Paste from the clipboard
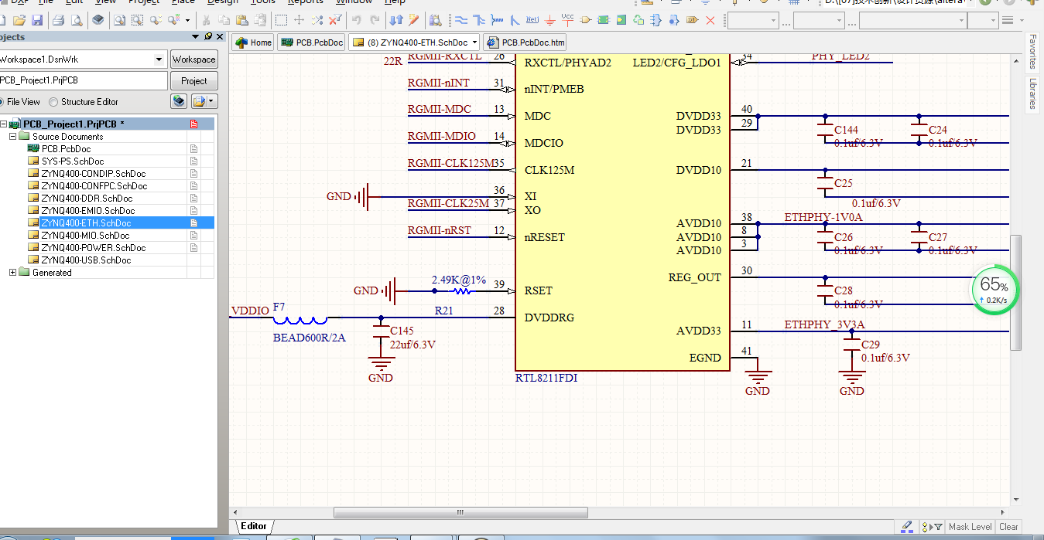The image size is (1044, 540). pos(241,21)
